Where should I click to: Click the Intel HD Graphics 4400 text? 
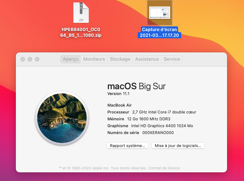[162, 126]
